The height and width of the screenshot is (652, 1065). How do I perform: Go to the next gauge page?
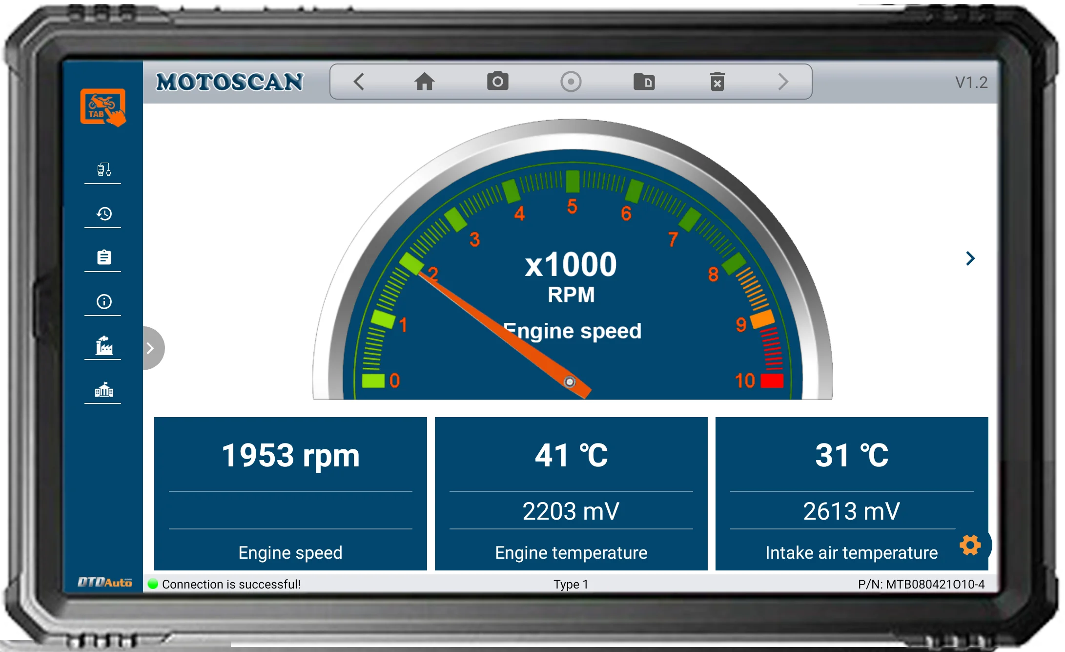pyautogui.click(x=970, y=258)
